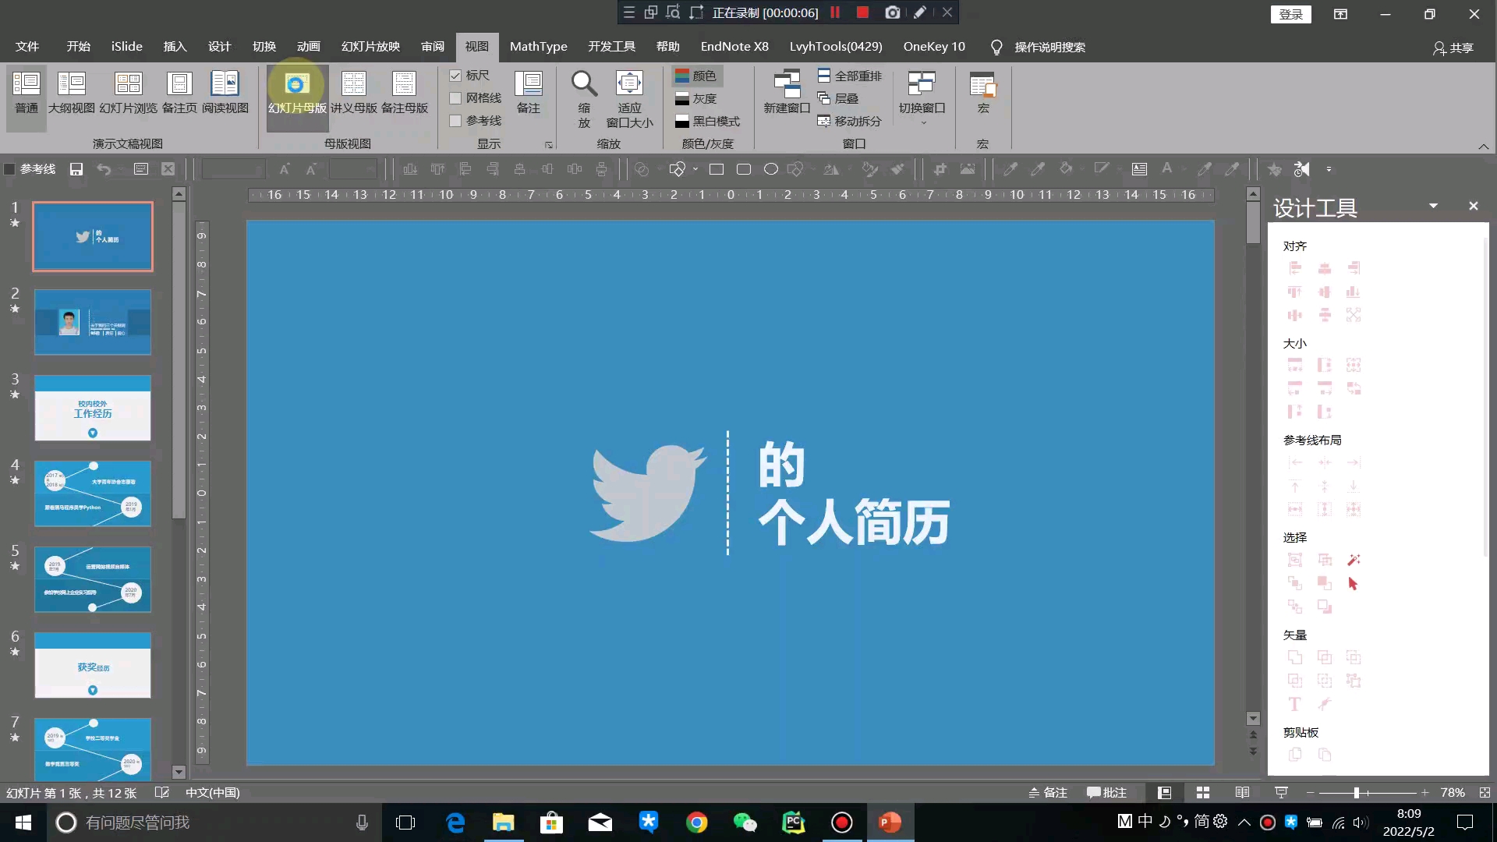Open the font name combo box
Viewport: 1497px width, 842px height.
[232, 169]
